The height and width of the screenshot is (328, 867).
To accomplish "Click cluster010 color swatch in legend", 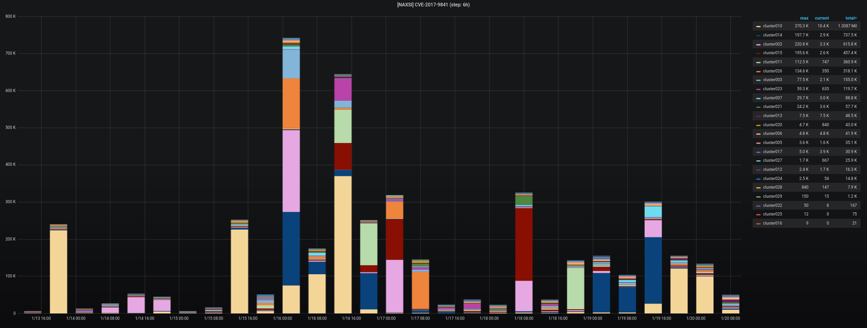I will point(758,26).
